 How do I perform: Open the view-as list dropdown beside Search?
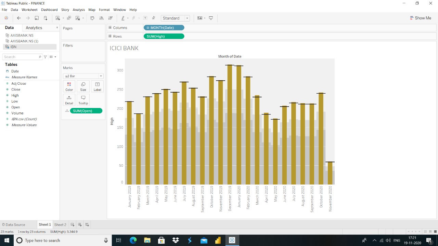point(53,57)
